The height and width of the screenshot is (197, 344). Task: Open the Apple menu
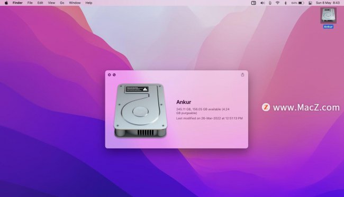[6, 3]
